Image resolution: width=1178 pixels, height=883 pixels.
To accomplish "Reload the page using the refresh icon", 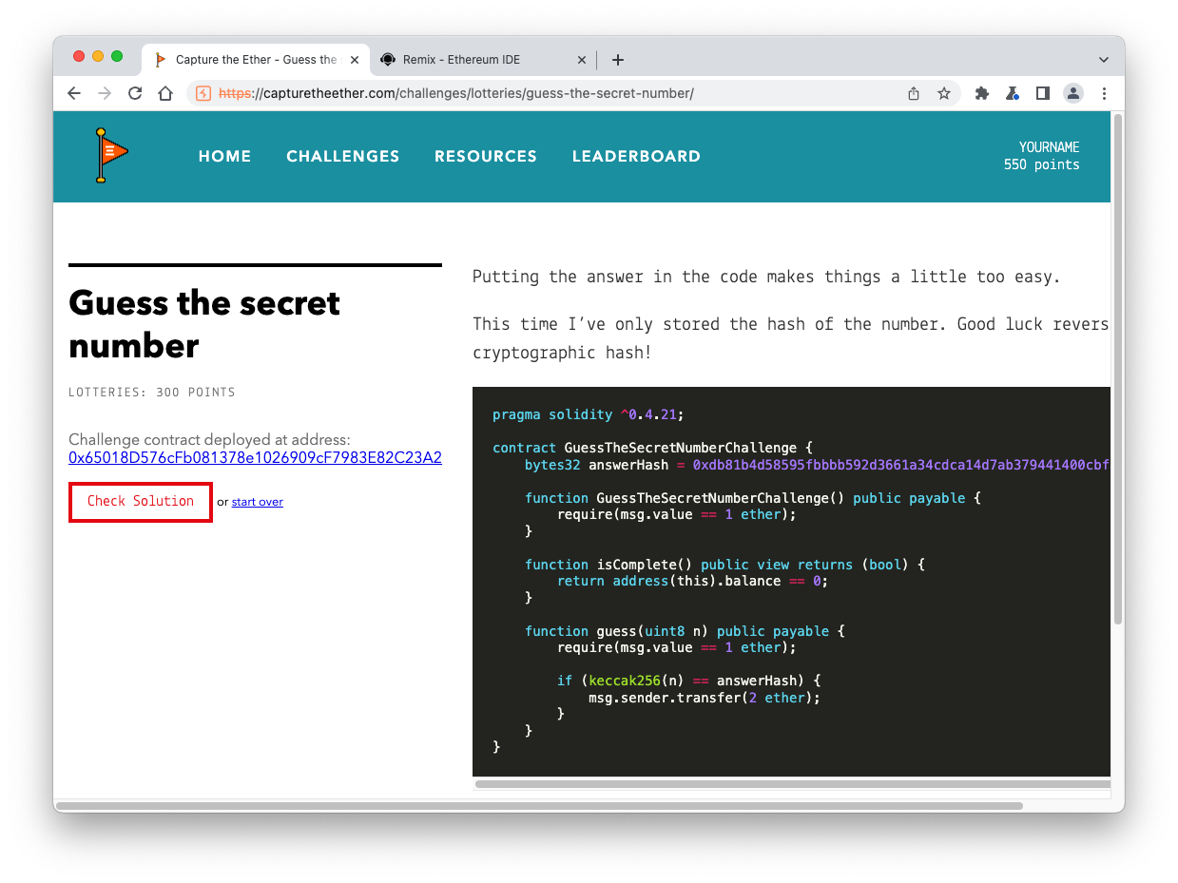I will 135,93.
